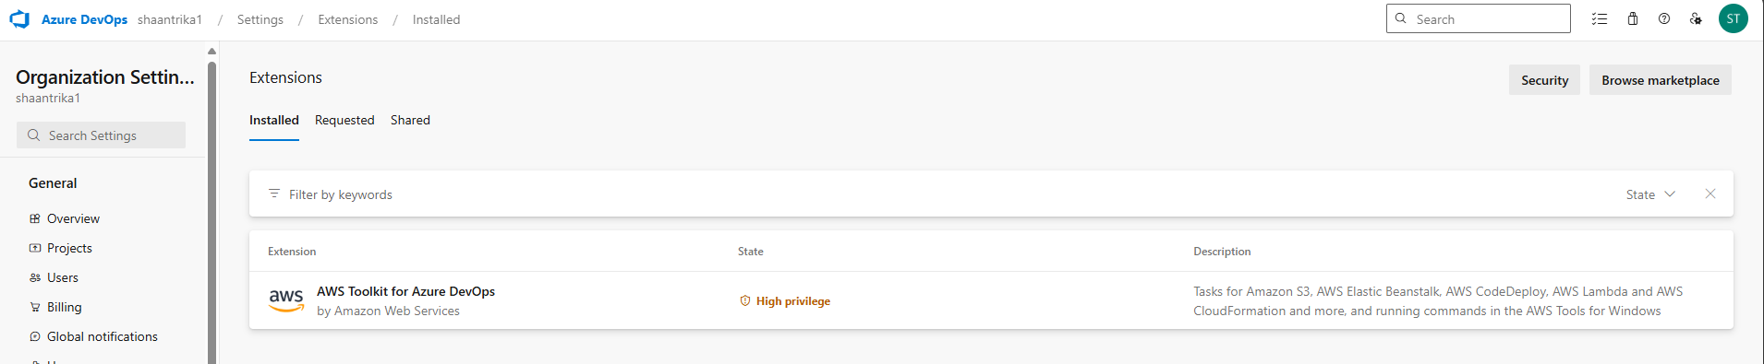Screen dimensions: 1764x364
Task: Click the Azure DevOps logo icon
Action: click(19, 19)
